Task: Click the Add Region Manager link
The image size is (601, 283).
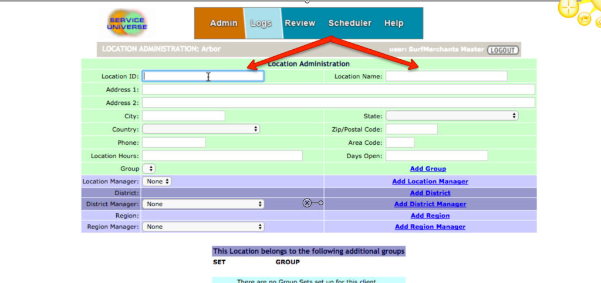Action: [430, 226]
